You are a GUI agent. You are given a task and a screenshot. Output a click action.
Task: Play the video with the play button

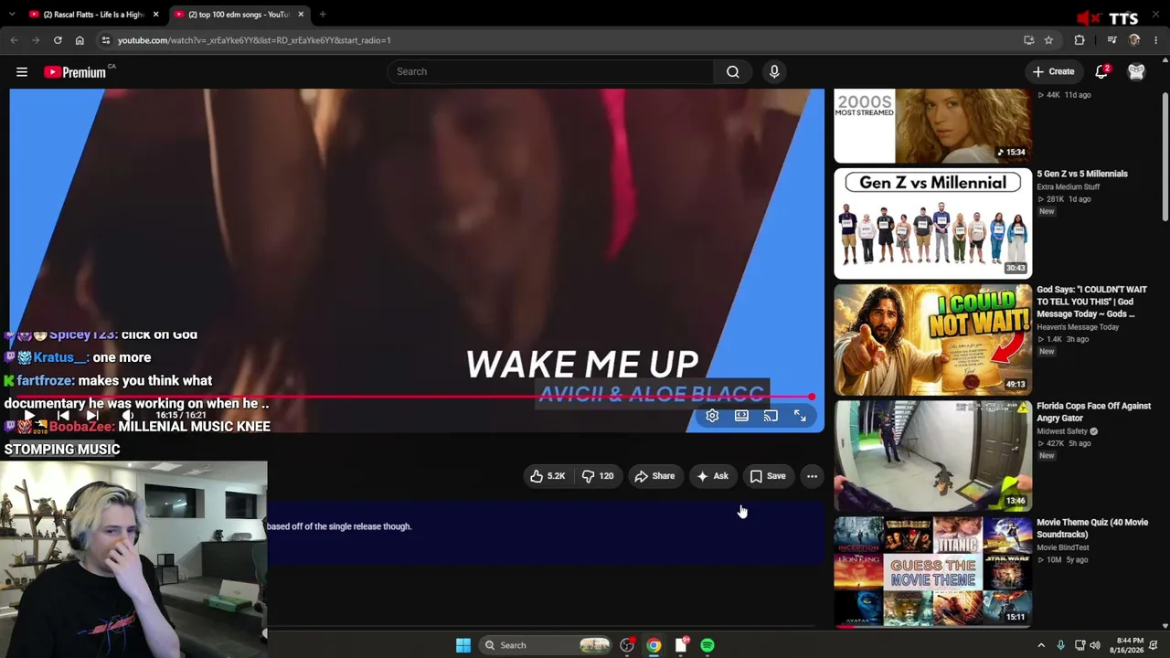[28, 416]
